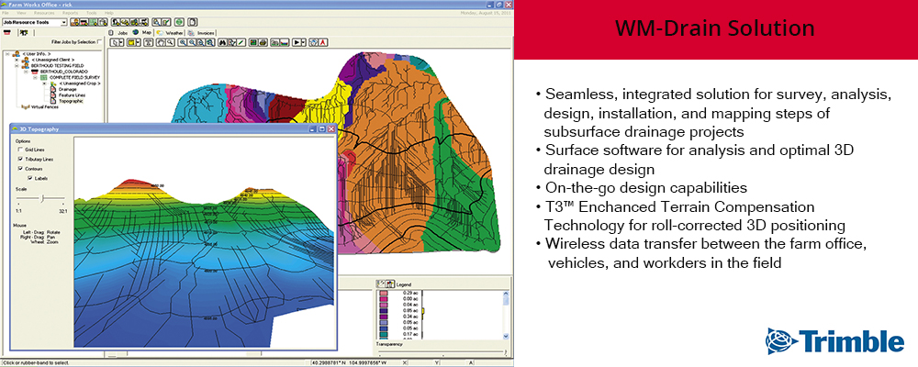Open the Job/Resource Tools dropdown
Screen dimensions: 918x367
pos(62,21)
